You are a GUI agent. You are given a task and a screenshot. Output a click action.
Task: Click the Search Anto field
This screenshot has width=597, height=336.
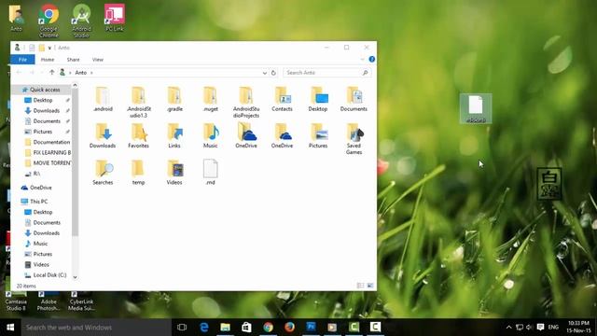327,73
